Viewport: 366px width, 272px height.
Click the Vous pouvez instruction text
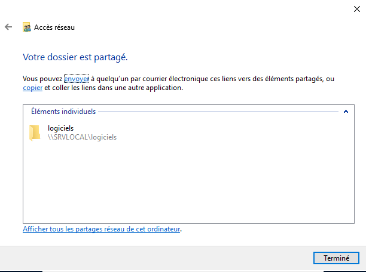[42, 79]
